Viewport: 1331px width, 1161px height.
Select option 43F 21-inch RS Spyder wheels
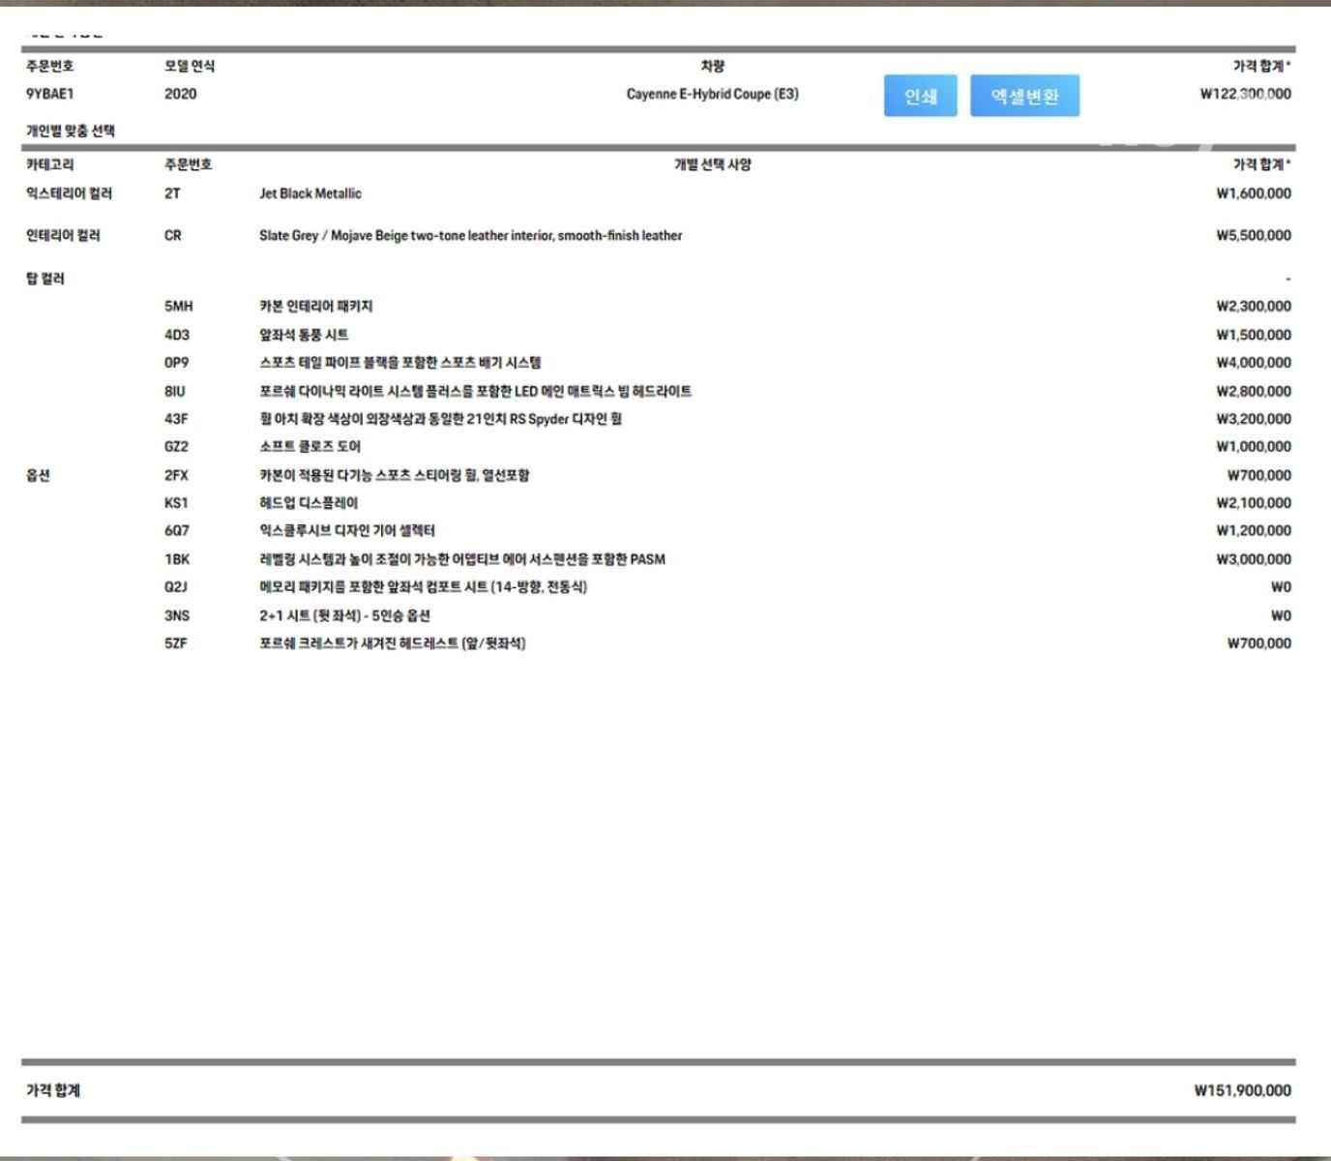pyautogui.click(x=727, y=419)
